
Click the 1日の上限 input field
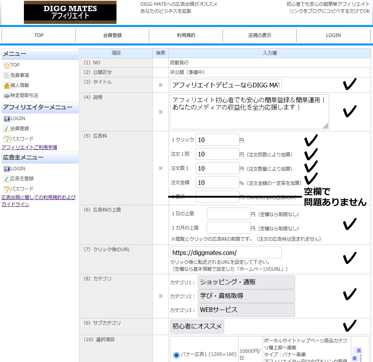(x=229, y=214)
